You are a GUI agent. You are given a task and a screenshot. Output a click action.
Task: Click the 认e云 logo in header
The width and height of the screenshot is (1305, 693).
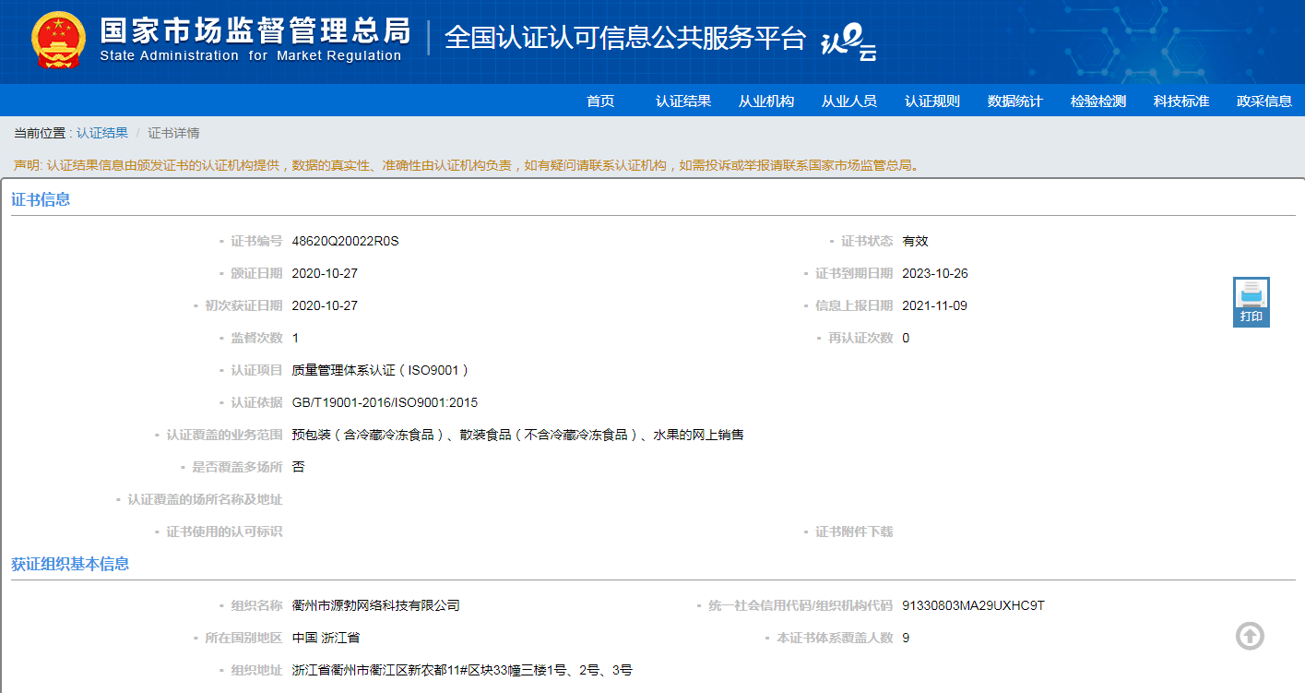[848, 41]
